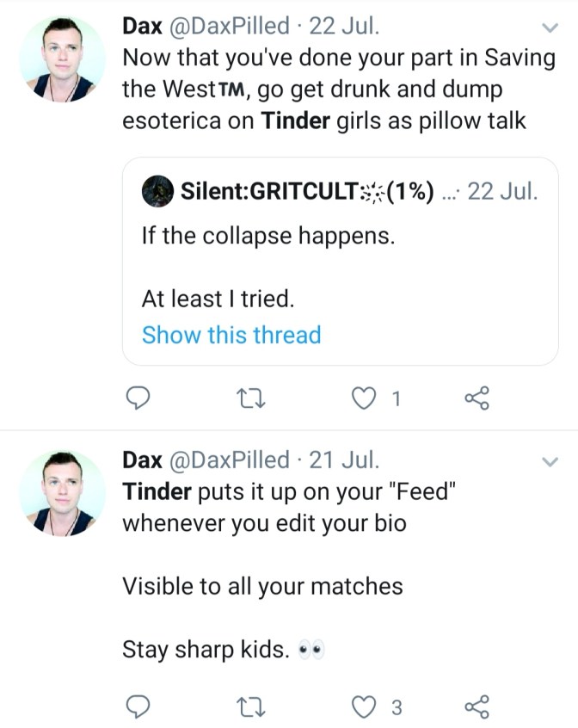Click the Show this thread link

231,335
